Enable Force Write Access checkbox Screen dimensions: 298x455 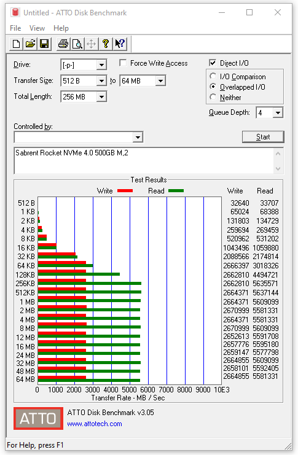[x=123, y=63]
